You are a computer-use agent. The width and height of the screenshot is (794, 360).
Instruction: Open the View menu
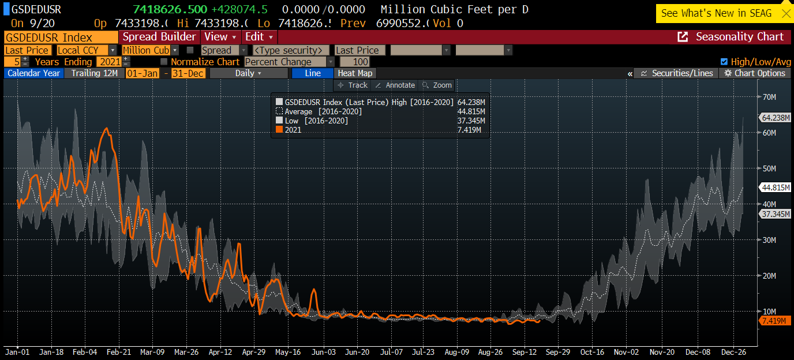point(220,37)
